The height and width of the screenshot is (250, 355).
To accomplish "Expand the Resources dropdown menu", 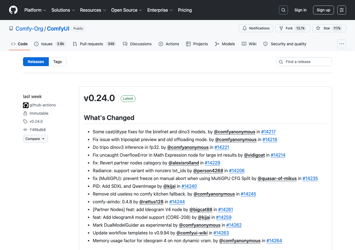I will click(x=93, y=10).
